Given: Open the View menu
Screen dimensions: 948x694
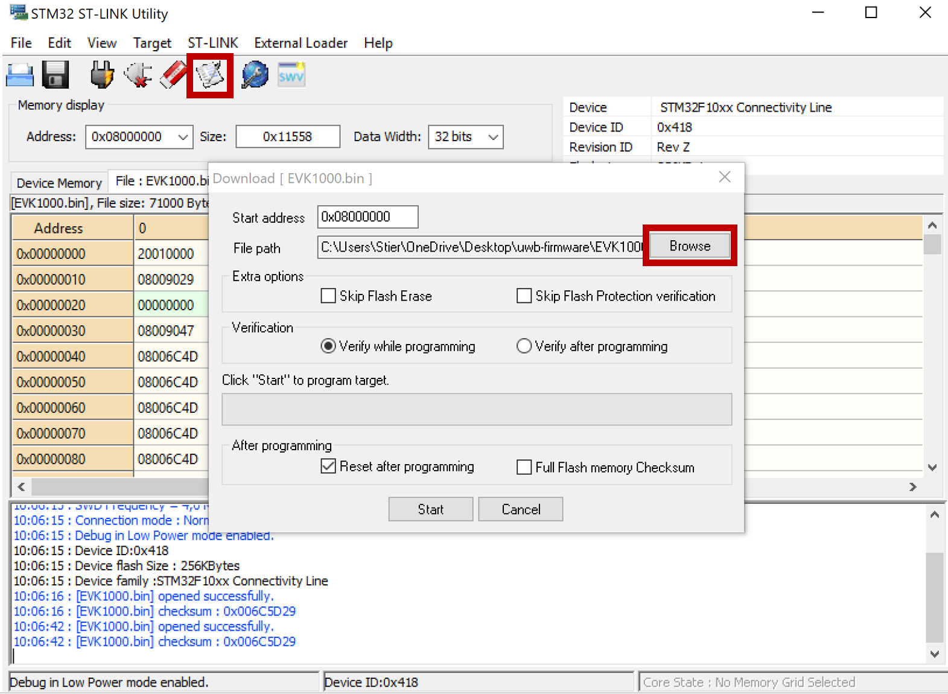Looking at the screenshot, I should (101, 43).
